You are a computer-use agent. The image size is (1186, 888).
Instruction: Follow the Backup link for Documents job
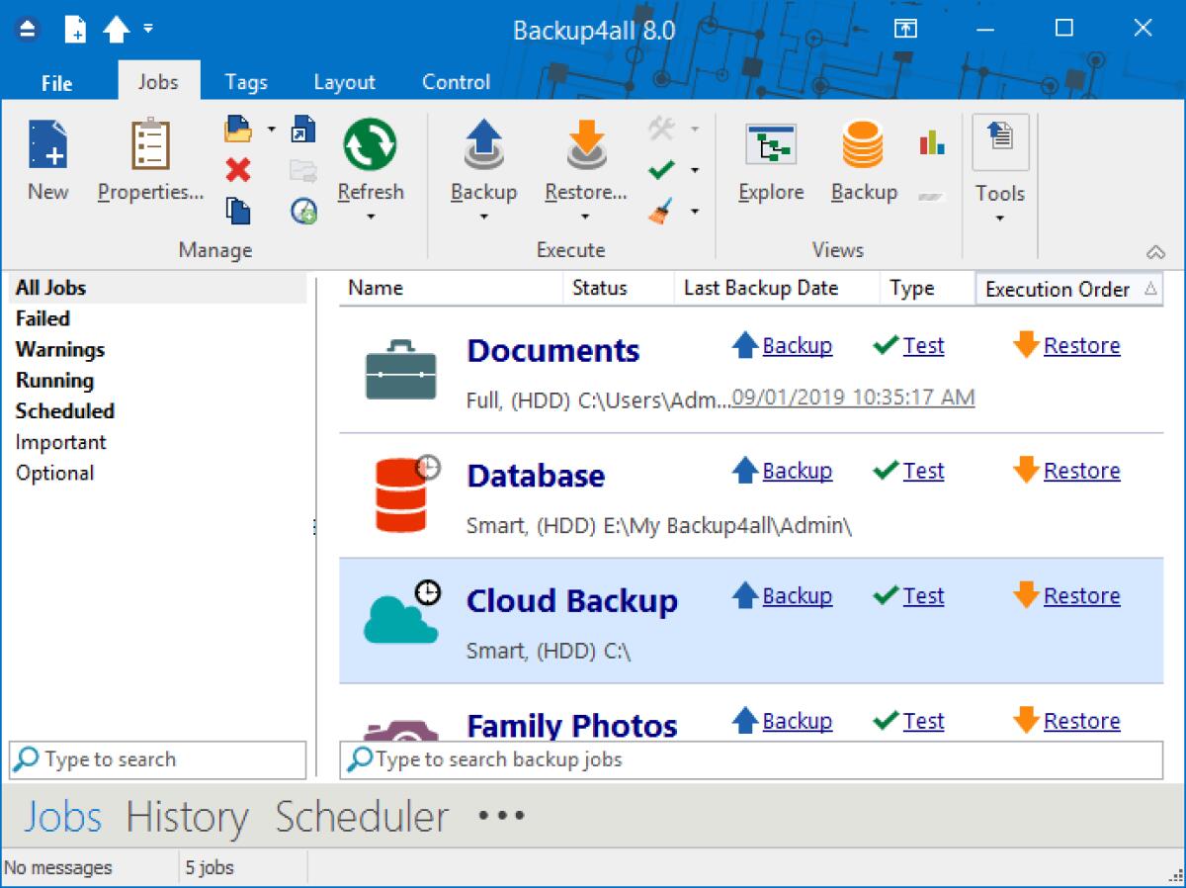tap(797, 345)
